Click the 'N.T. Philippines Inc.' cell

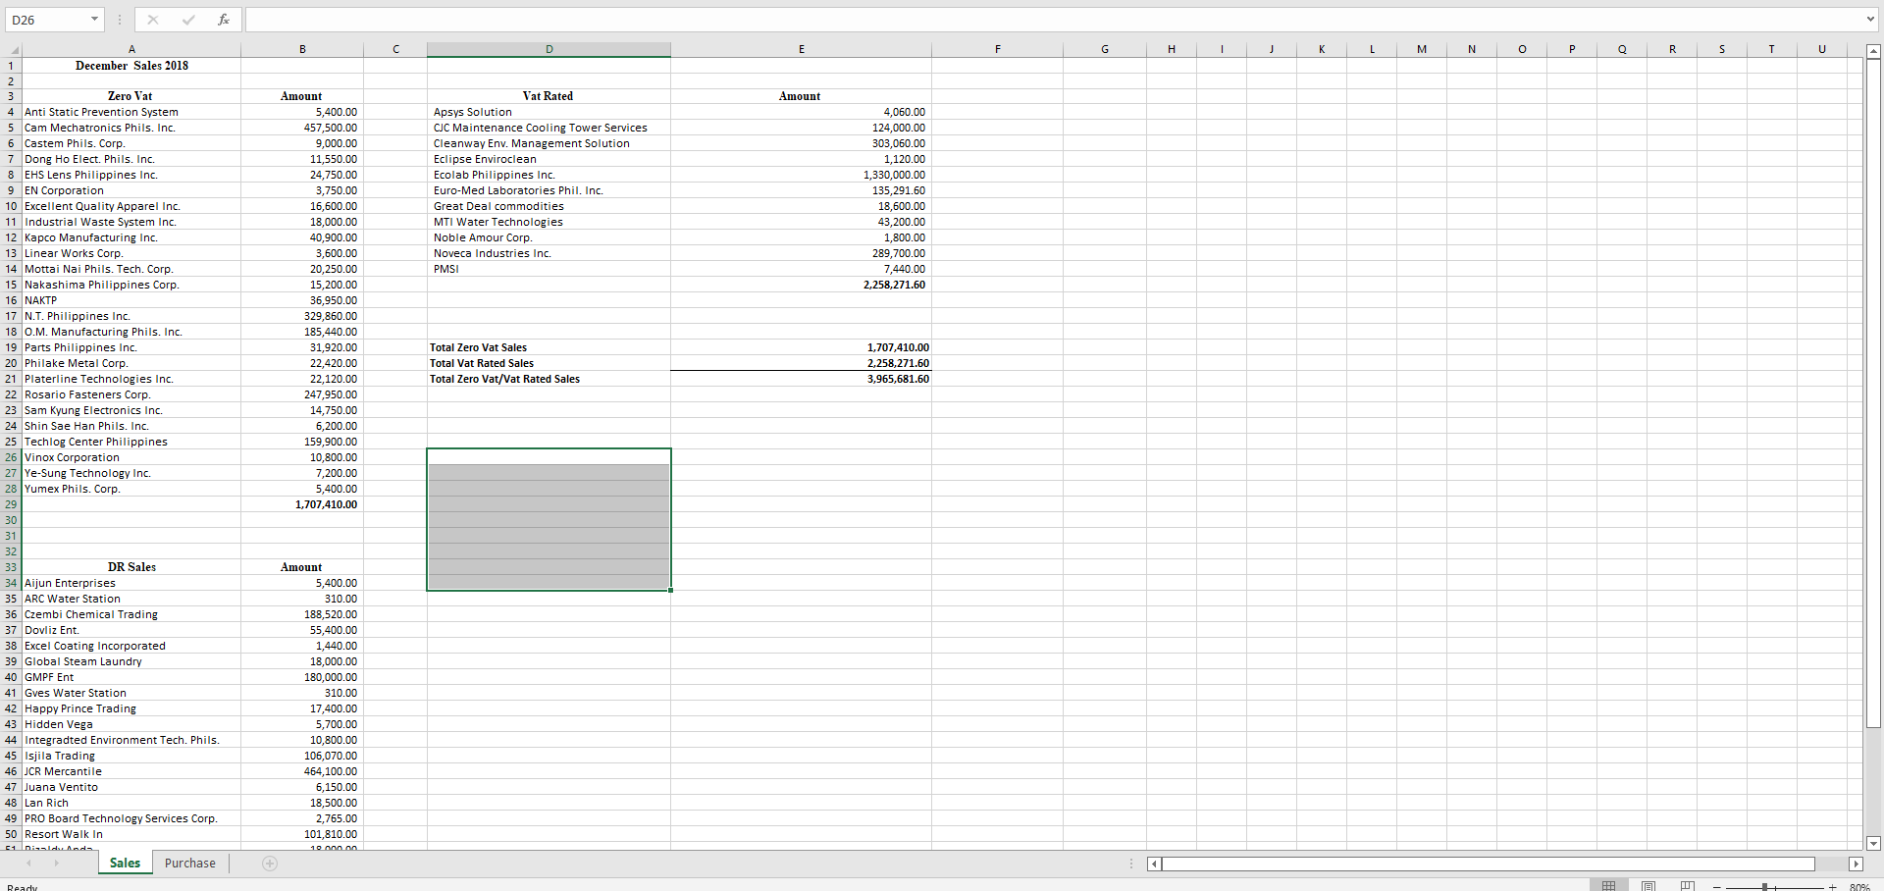pos(131,316)
